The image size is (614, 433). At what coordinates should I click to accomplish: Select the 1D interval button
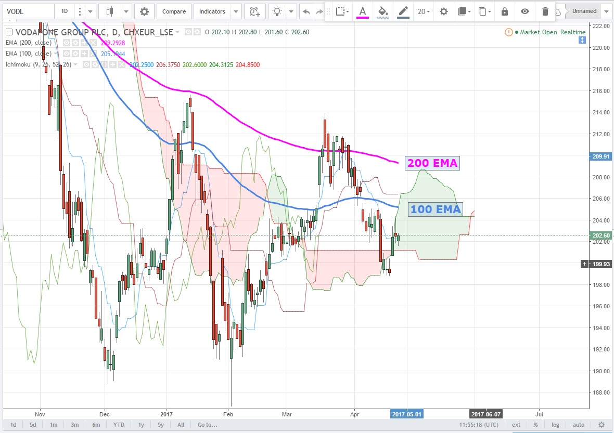coord(65,12)
